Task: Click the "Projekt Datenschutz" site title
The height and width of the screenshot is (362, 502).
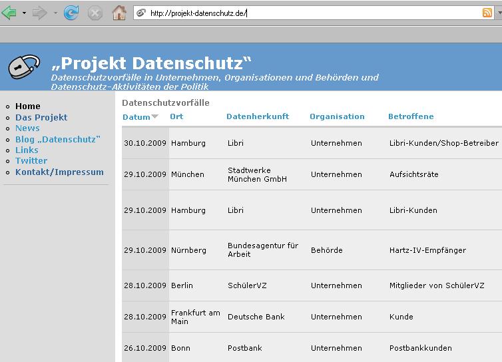Action: [x=151, y=63]
